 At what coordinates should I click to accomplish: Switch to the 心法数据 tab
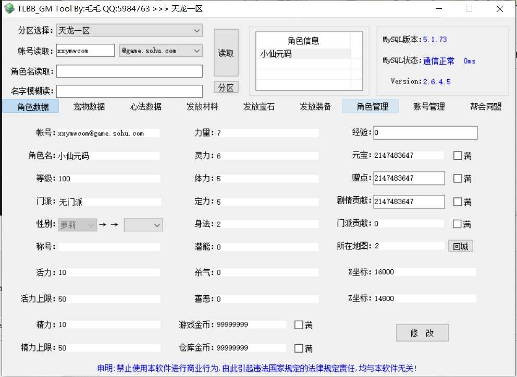click(x=146, y=106)
